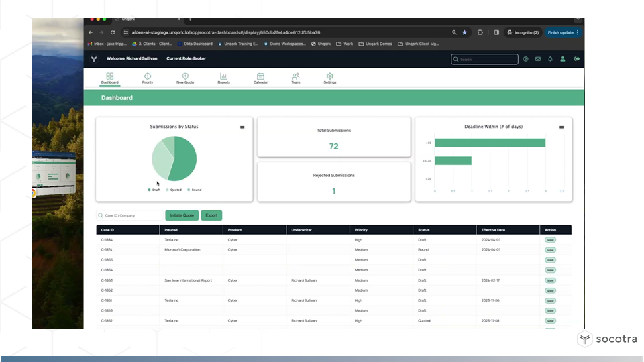Click the Unqork logo in header

pyautogui.click(x=94, y=59)
